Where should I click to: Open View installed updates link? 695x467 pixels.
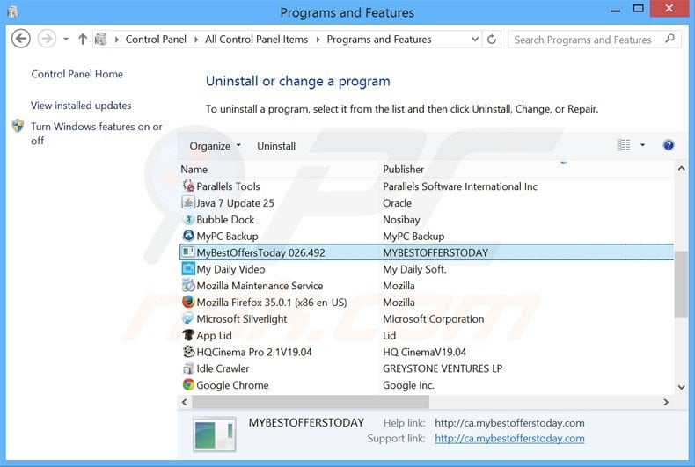pos(81,106)
